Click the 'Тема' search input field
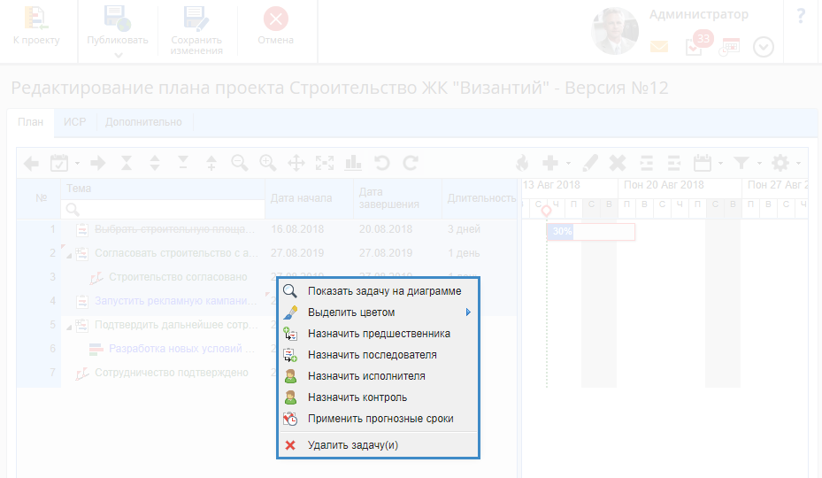The image size is (822, 478). [164, 209]
